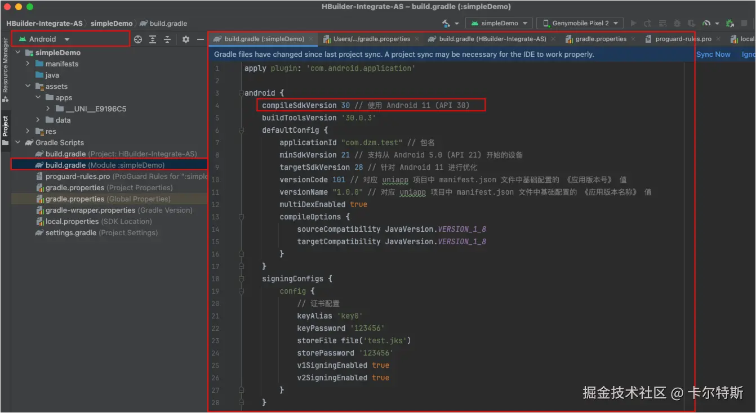756x413 pixels.
Task: Open Project panel gear settings
Action: 186,39
